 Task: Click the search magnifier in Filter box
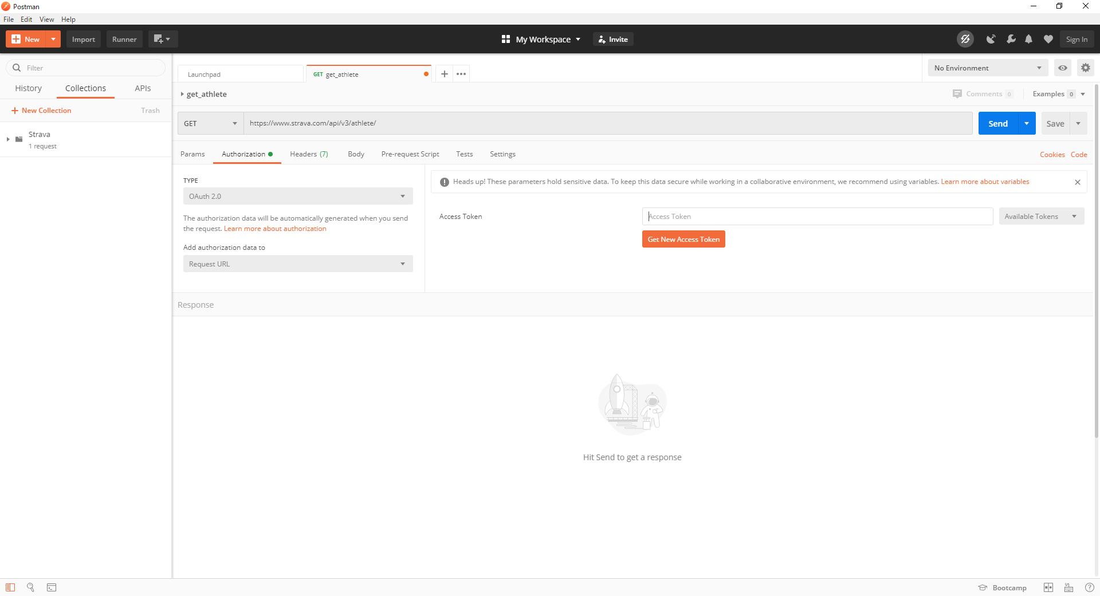pos(17,68)
